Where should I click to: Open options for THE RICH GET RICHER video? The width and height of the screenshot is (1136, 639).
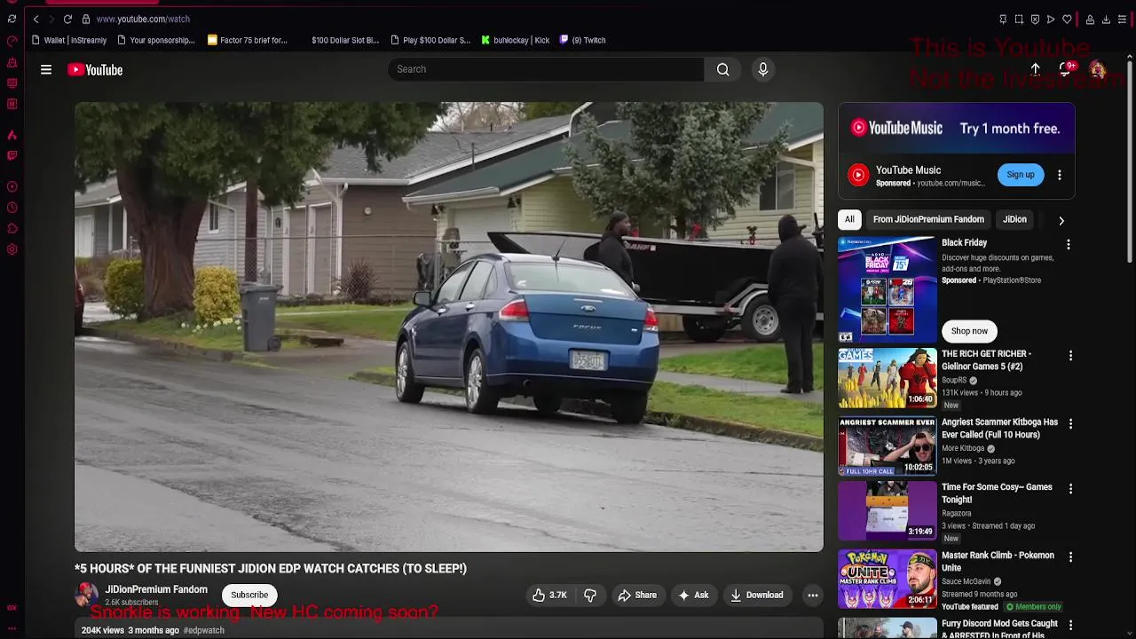[x=1070, y=356]
